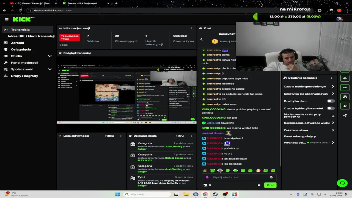The width and height of the screenshot is (352, 198).
Task: Click the stream preview thumbnail
Action: (127, 94)
